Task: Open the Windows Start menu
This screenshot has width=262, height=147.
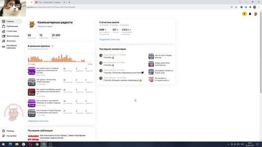Action: 3,144
